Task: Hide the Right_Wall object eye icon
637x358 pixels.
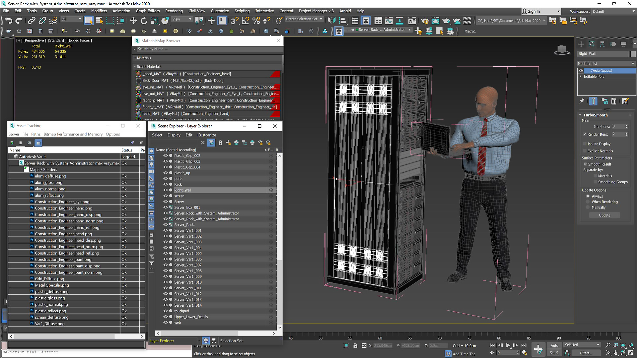Action: point(165,190)
